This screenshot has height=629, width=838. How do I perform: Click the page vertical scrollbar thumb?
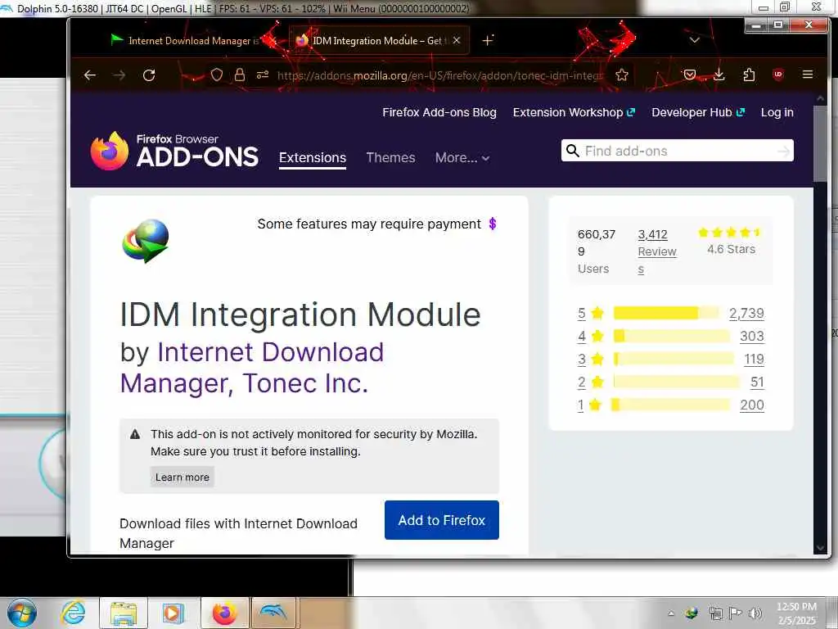pos(820,143)
